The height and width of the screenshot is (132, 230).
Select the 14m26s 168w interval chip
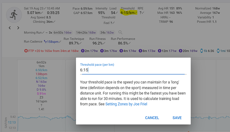(86, 33)
